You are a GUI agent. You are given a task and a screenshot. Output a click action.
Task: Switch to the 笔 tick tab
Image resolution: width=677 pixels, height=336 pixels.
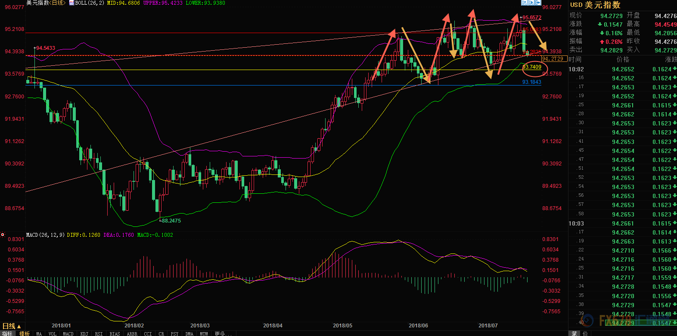575,333
